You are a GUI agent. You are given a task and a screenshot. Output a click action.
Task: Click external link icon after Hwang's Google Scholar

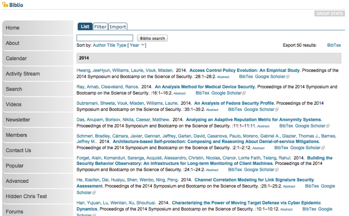pyautogui.click(x=288, y=77)
